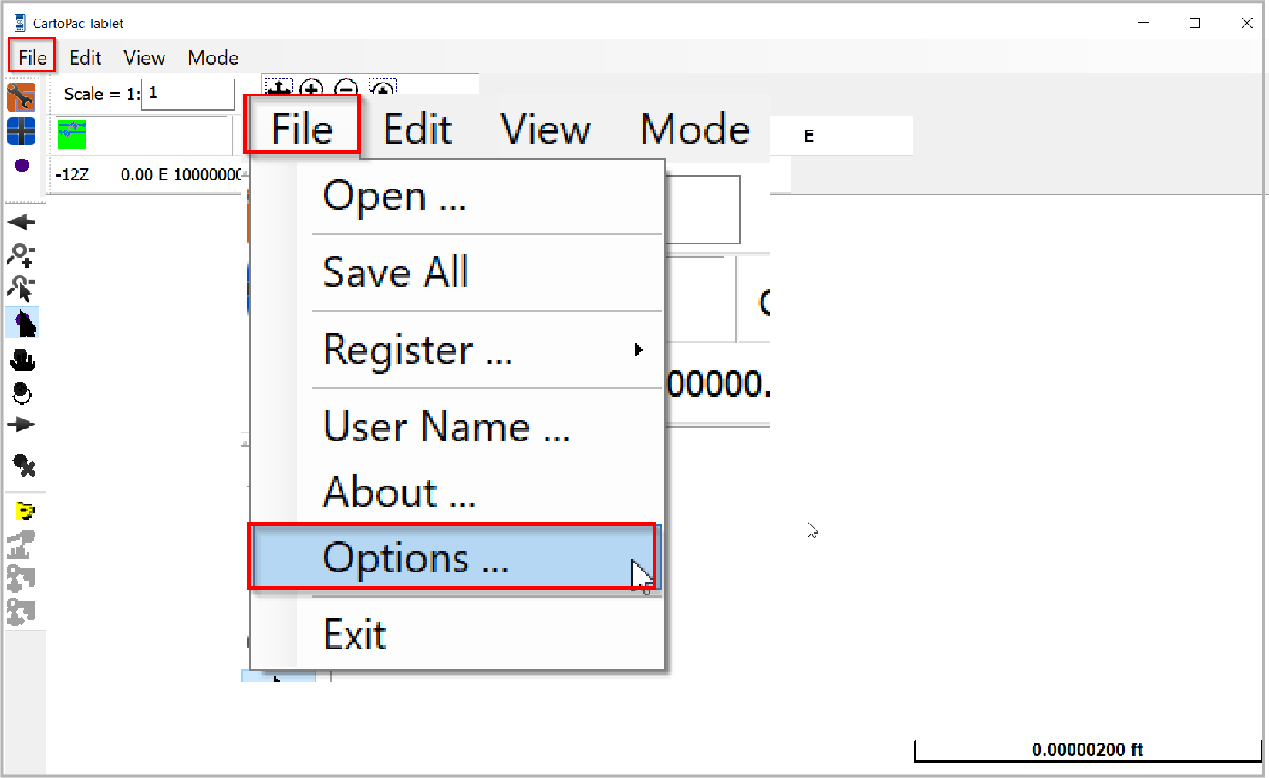Click the right-pointing black arrow tool

pyautogui.click(x=22, y=425)
